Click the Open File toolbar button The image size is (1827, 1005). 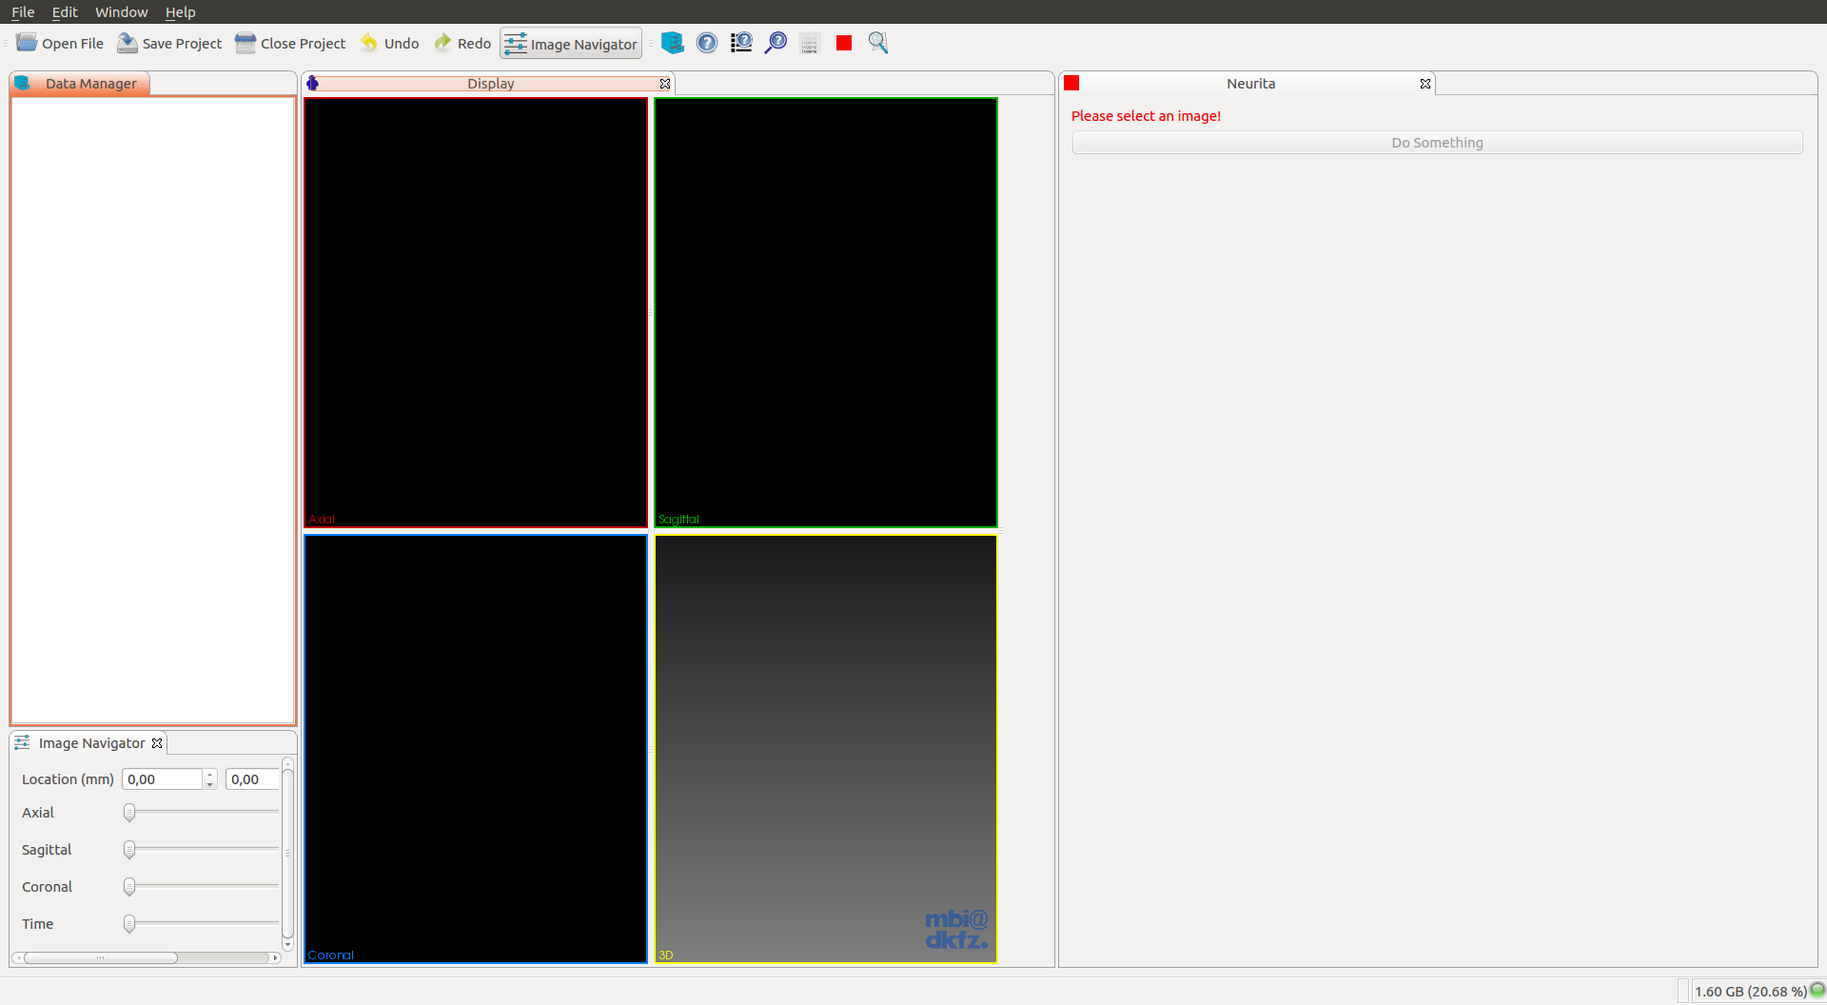60,43
